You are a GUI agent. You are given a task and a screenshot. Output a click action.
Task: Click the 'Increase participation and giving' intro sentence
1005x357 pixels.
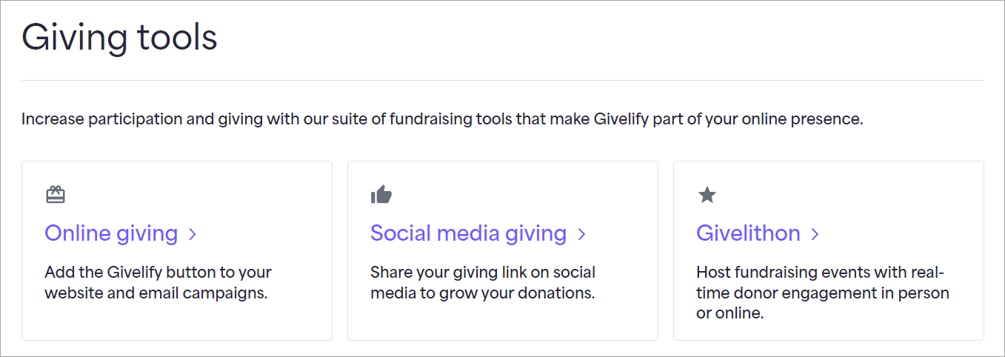[x=442, y=119]
